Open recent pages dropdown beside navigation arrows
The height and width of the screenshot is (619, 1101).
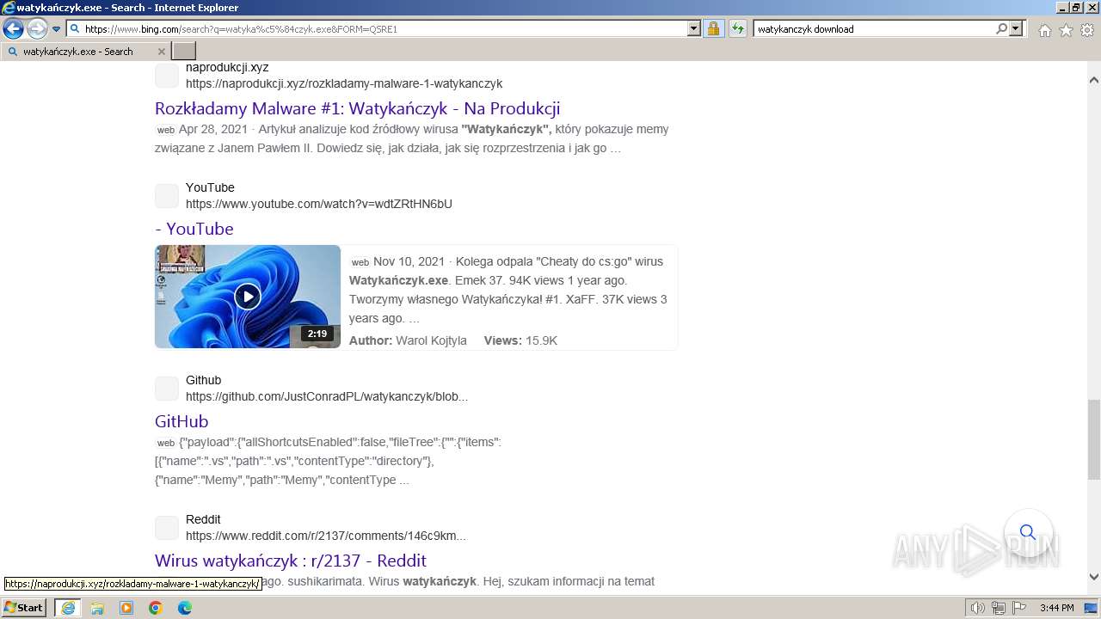pyautogui.click(x=56, y=29)
